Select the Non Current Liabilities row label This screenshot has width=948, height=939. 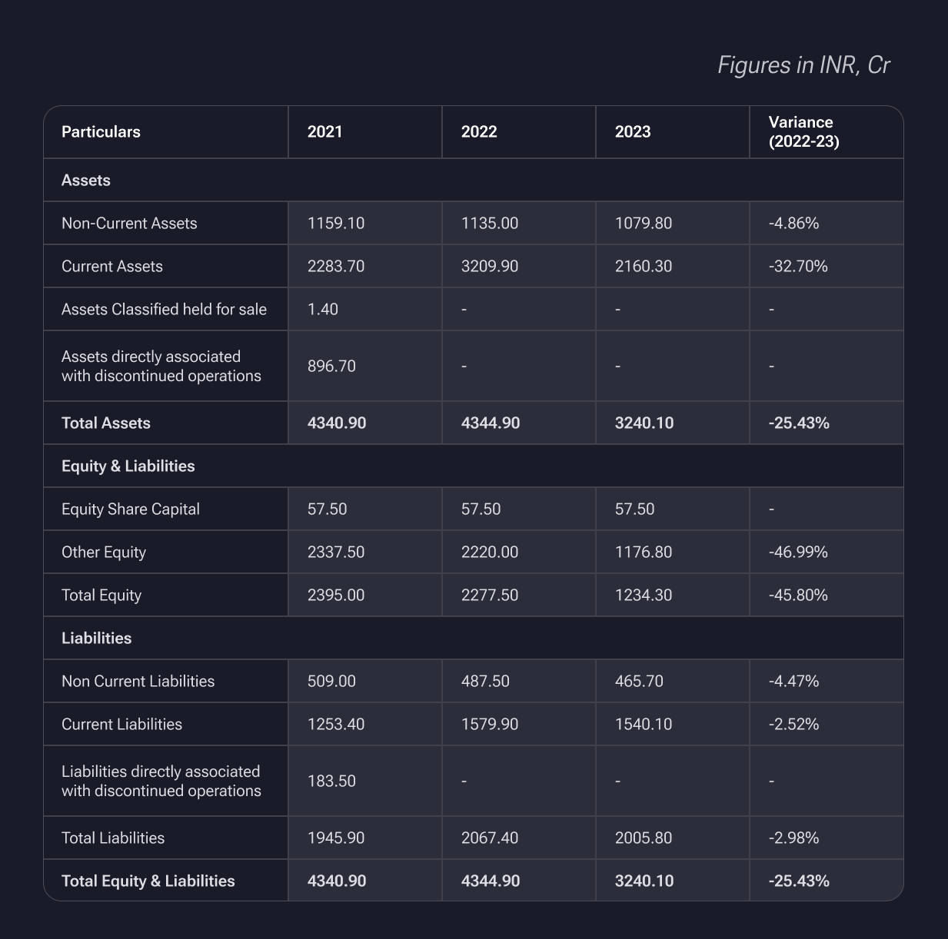(138, 682)
